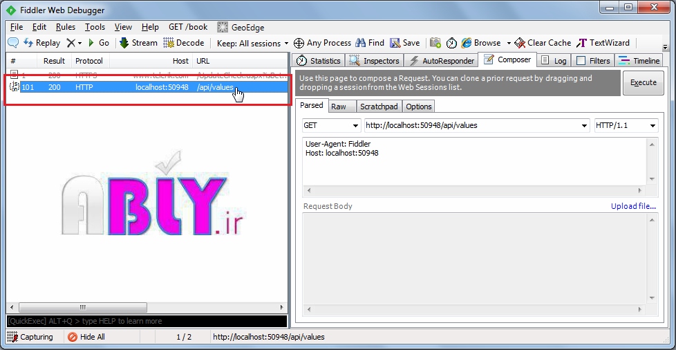The image size is (676, 350).
Task: Click the JSON icon of session 101
Action: (14, 86)
